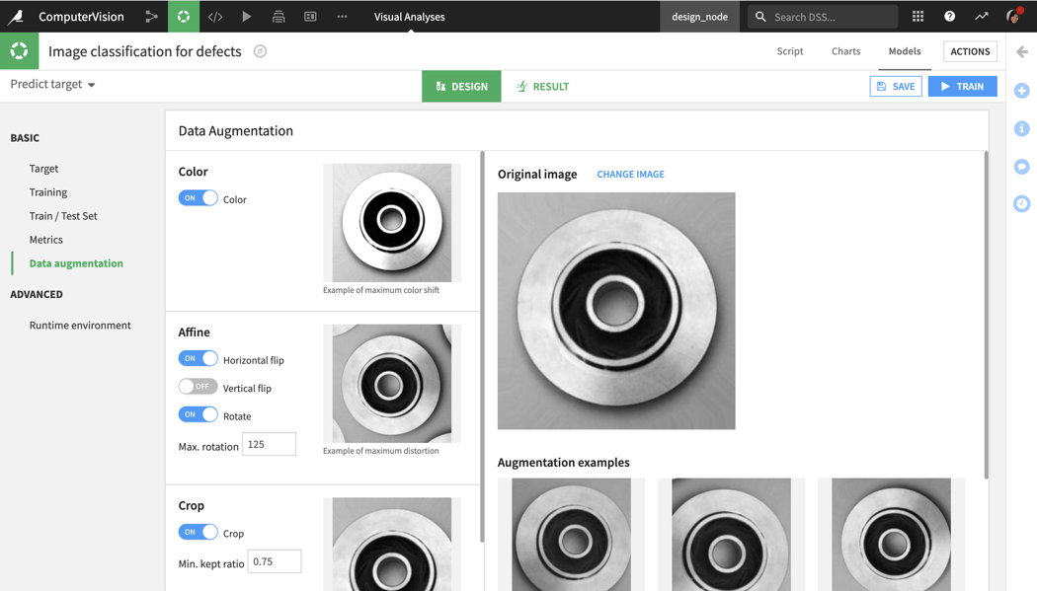Expand the Predict target dropdown
Image resolution: width=1037 pixels, height=591 pixels.
(53, 85)
